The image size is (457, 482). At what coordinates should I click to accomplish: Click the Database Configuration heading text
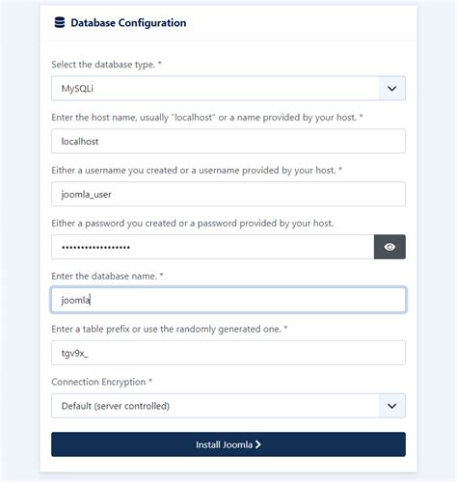(x=128, y=23)
